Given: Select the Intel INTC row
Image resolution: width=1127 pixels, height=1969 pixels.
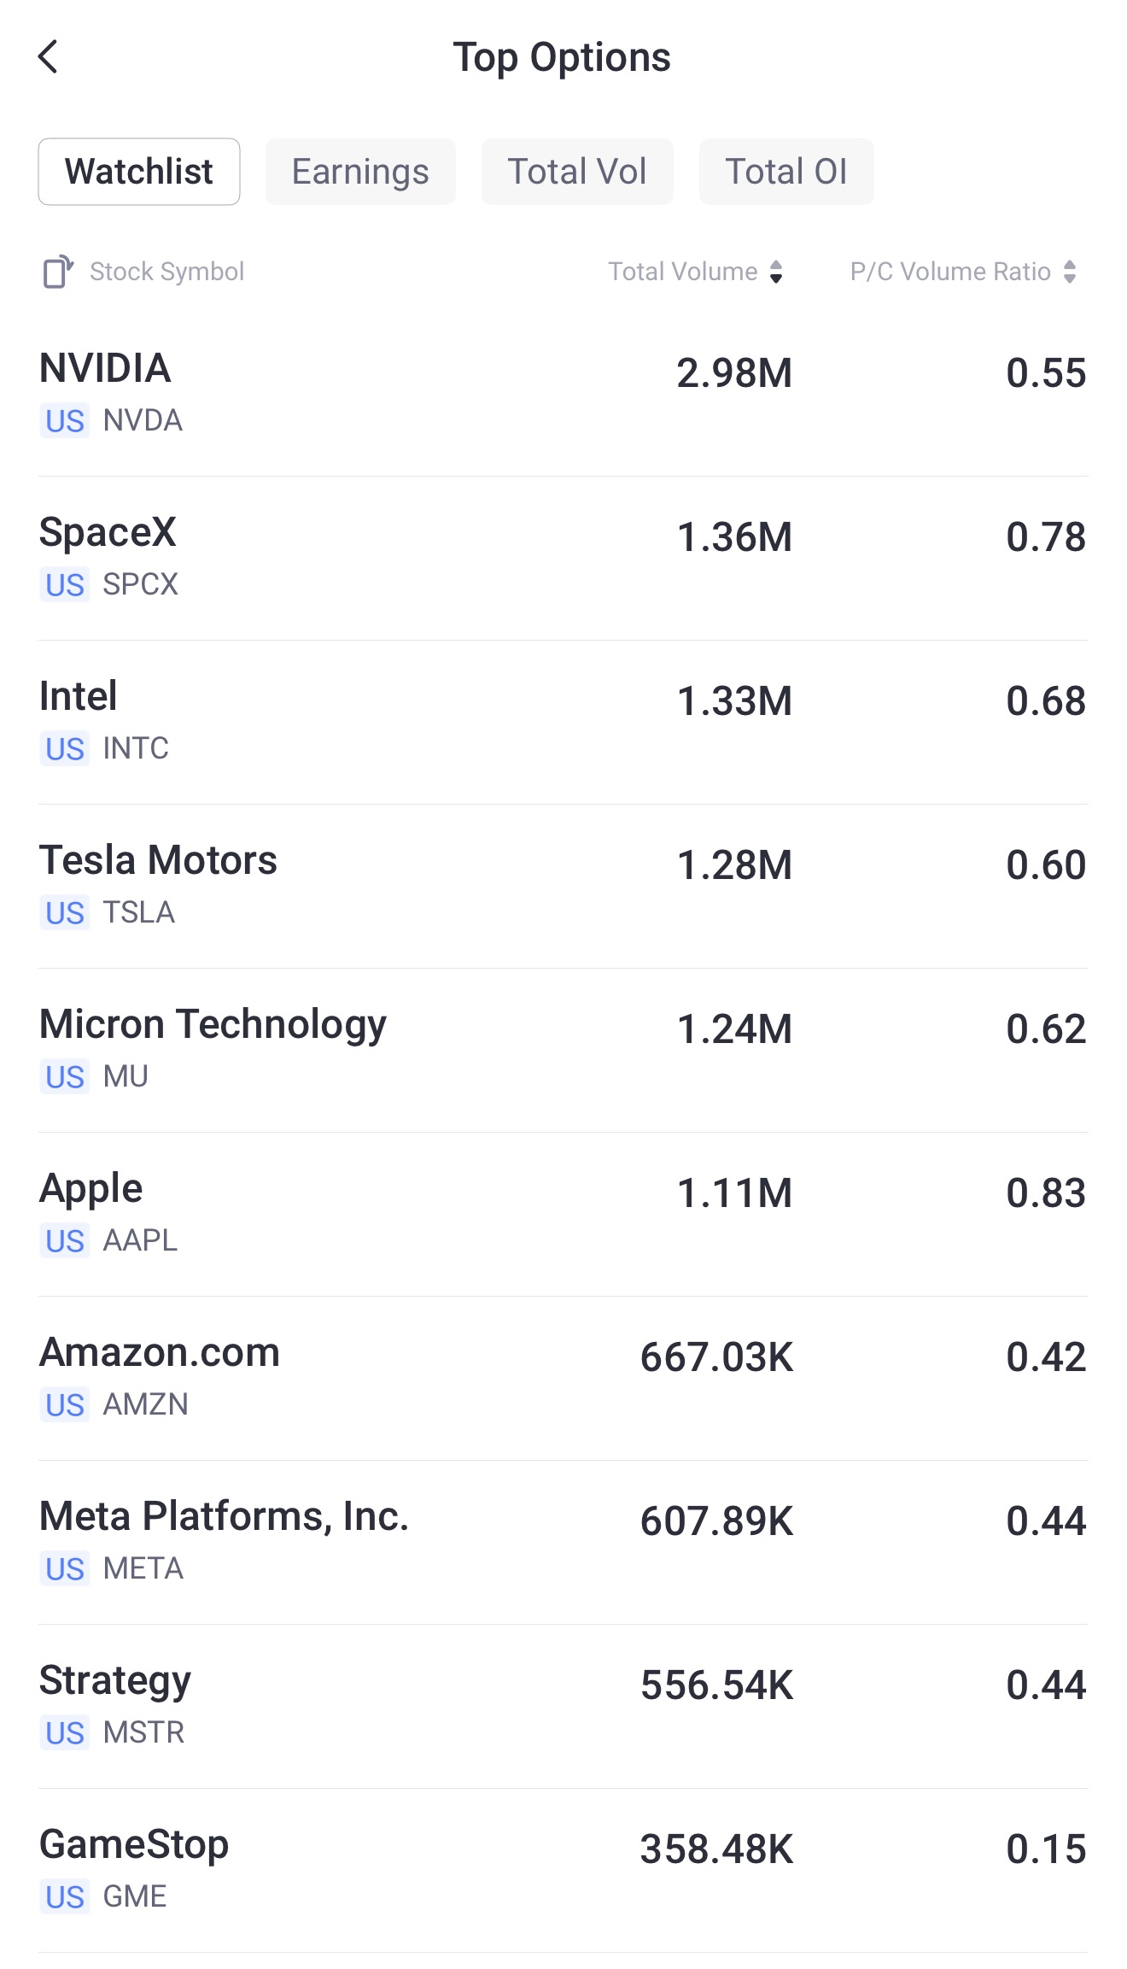Looking at the screenshot, I should pos(563,723).
